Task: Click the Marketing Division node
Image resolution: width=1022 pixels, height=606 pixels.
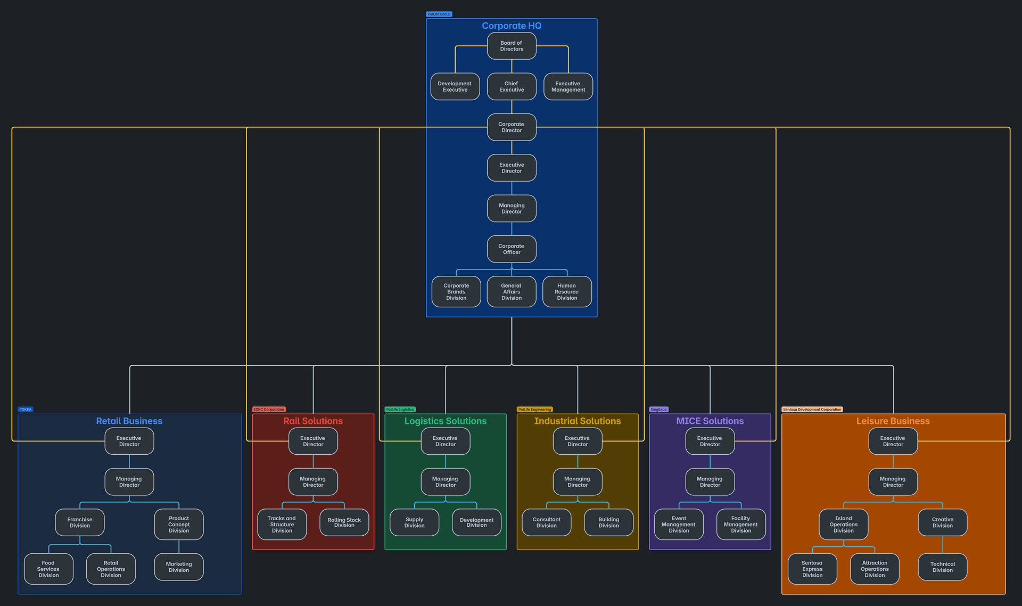Action: pos(179,567)
